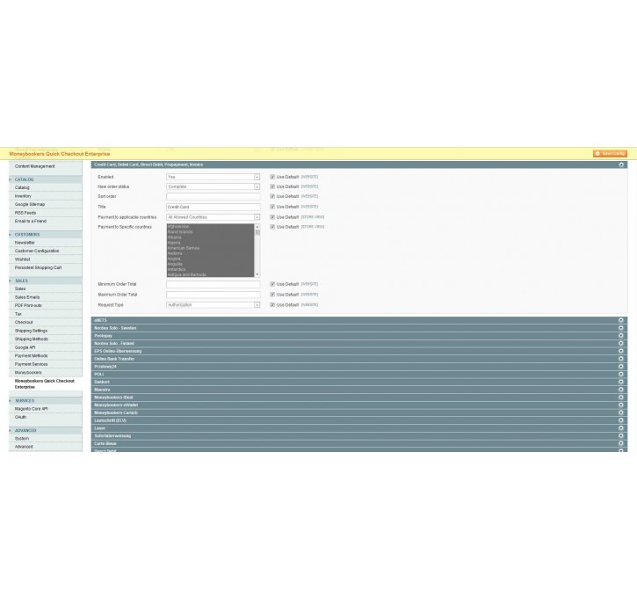Image resolution: width=637 pixels, height=598 pixels.
Task: Expand the Postepay section arrow icon
Action: point(621,336)
